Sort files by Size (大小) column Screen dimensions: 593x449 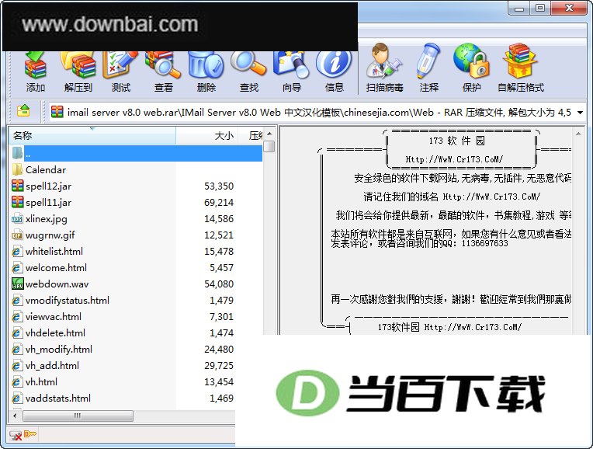pos(207,135)
